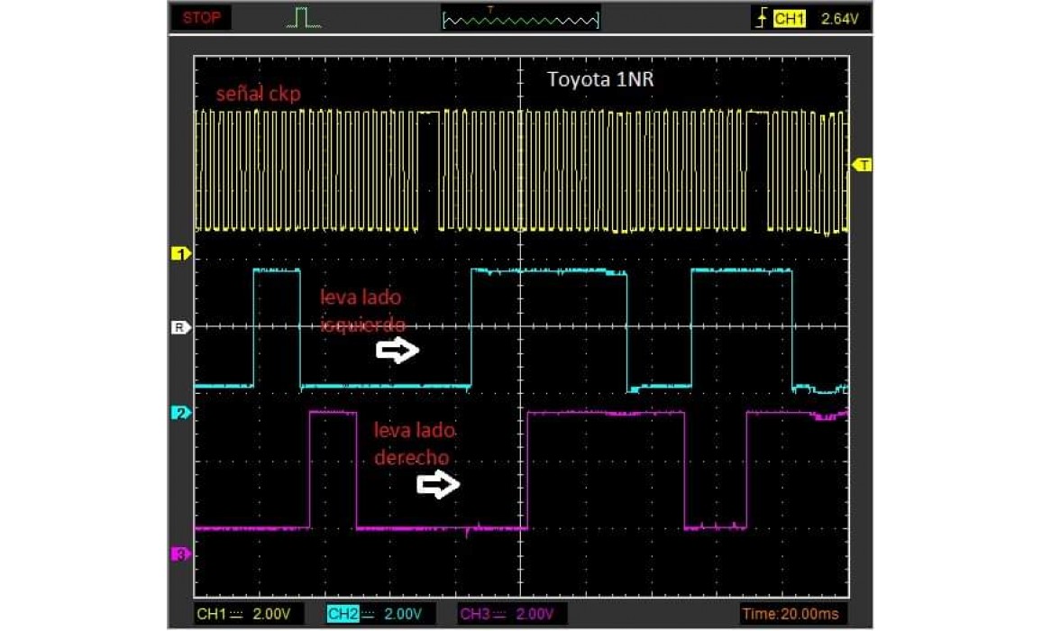Screen dimensions: 1042x631
Task: Select the yellow channel 1 ground marker
Action: [179, 254]
